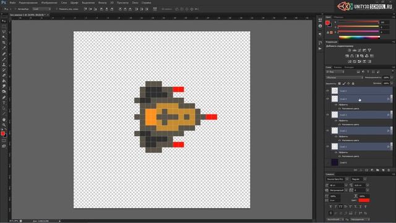The image size is (396, 223).
Task: Lock transparent pixels icon in Layers panel
Action: click(340, 84)
